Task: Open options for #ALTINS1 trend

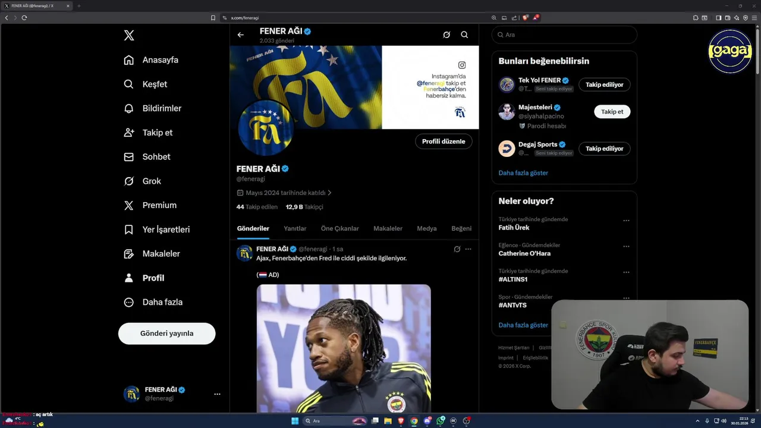Action: [626, 272]
